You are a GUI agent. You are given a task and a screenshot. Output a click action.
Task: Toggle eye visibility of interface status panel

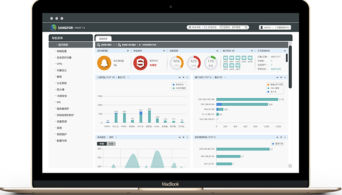252,51
